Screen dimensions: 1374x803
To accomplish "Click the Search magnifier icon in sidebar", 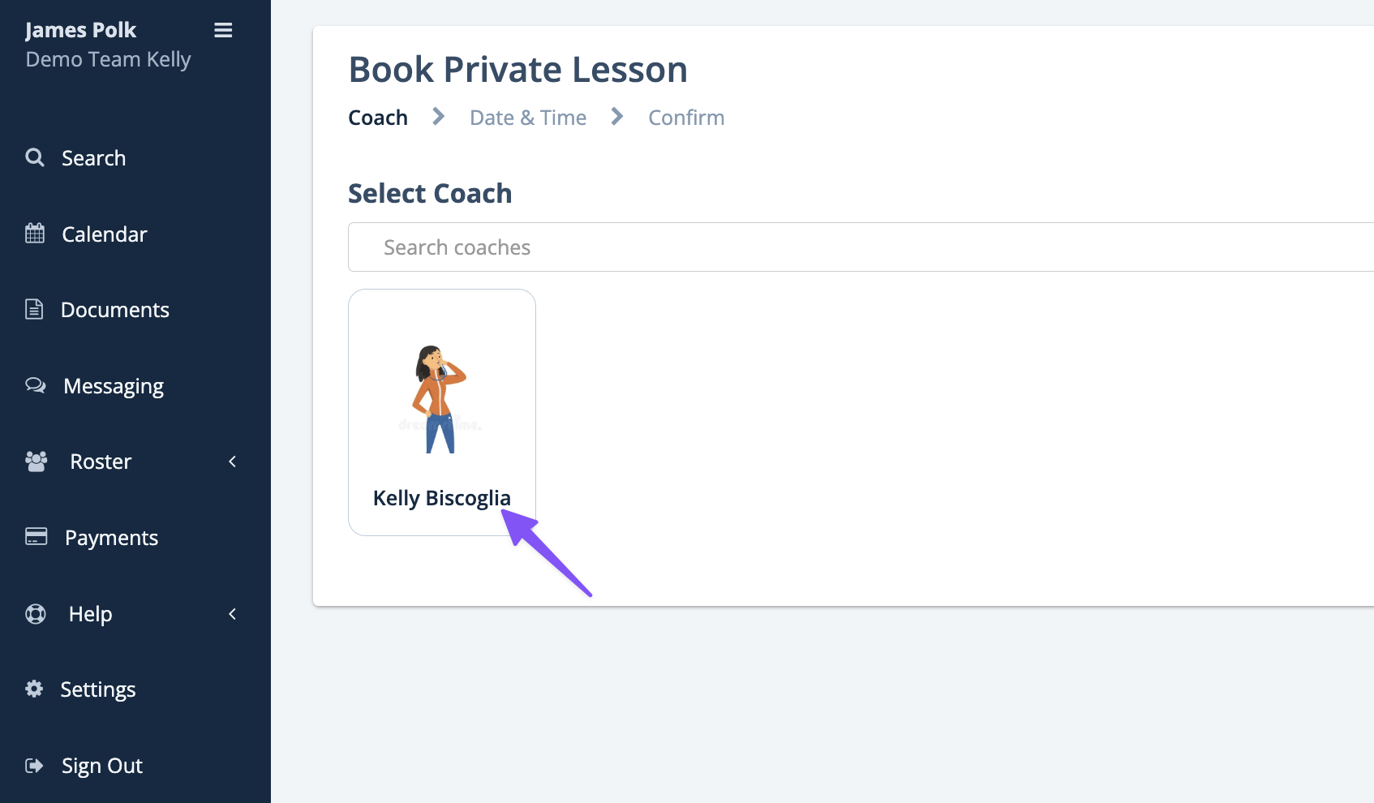I will (x=35, y=157).
